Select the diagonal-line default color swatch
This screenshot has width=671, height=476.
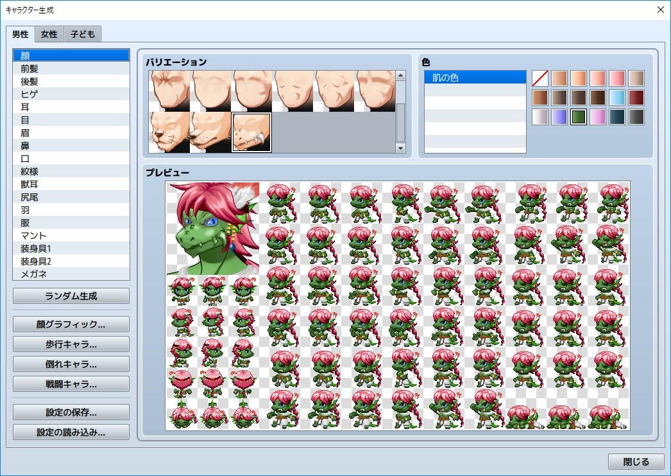(x=541, y=78)
